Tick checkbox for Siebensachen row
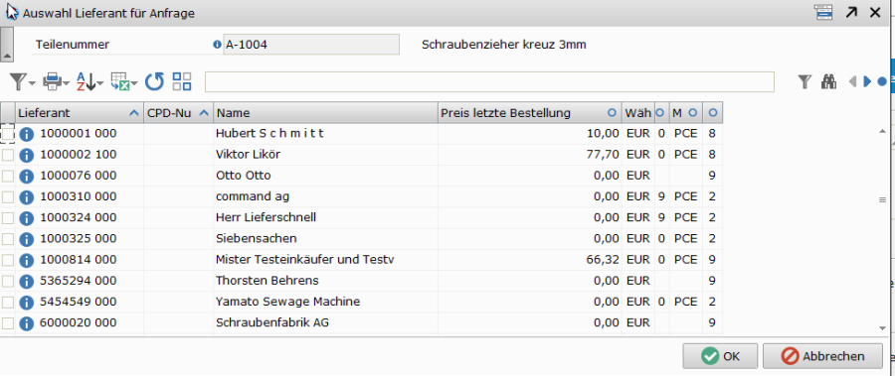 coord(7,239)
